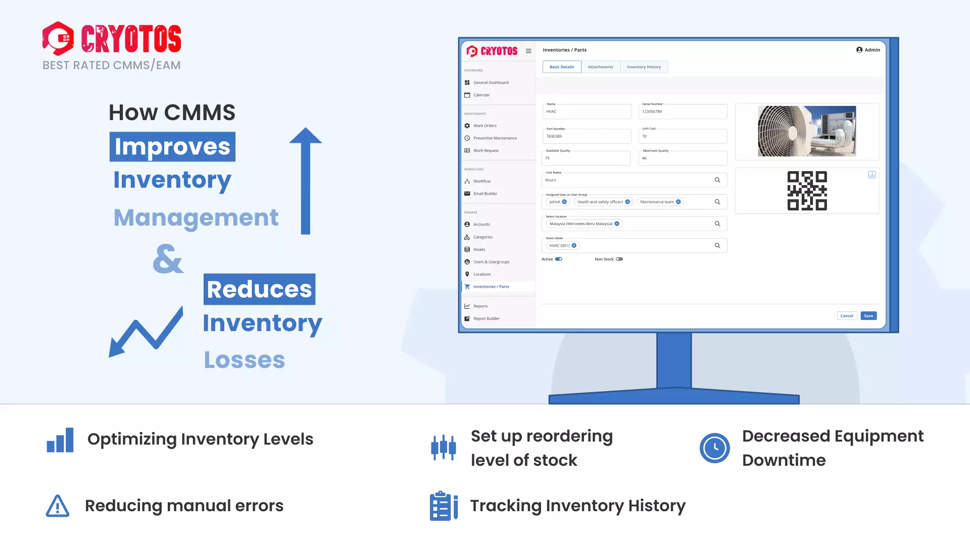Screen dimensions: 970x545
Task: Open the Unit Name search lookup
Action: click(x=717, y=180)
